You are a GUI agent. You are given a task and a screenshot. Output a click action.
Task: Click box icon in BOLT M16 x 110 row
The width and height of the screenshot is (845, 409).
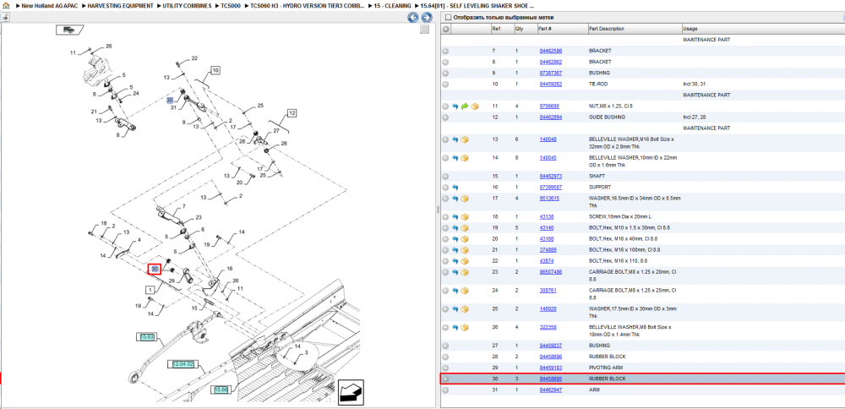click(465, 261)
